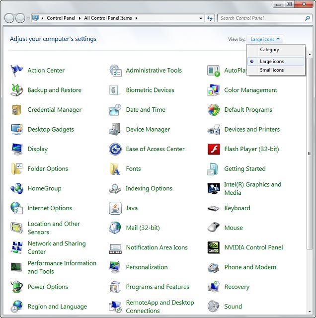Click the Forward navigation button
The image size is (316, 318).
coord(20,18)
